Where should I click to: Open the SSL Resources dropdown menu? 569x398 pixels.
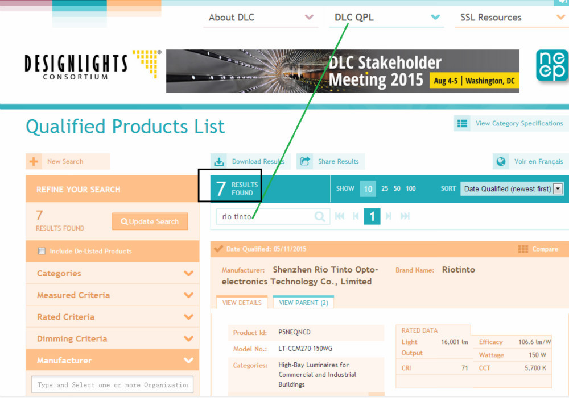coord(512,18)
